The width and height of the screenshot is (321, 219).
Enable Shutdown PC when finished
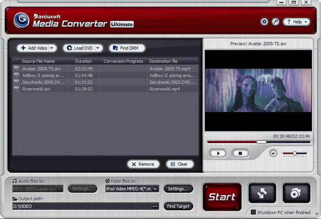pos(253,213)
